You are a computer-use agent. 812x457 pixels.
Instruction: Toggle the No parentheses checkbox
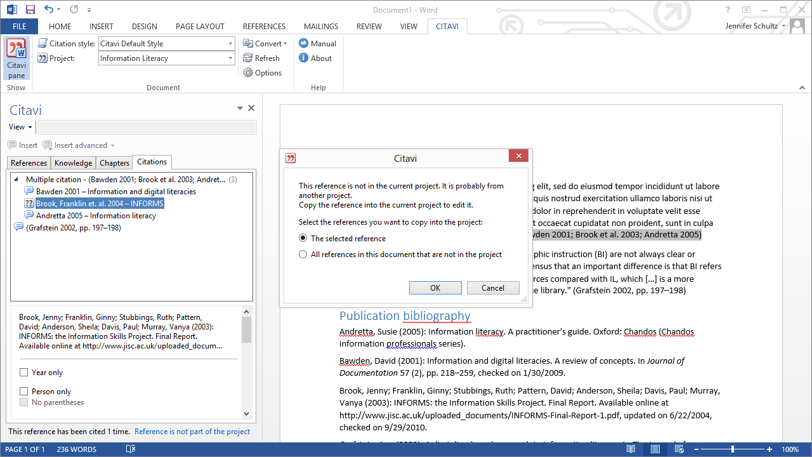pyautogui.click(x=24, y=402)
